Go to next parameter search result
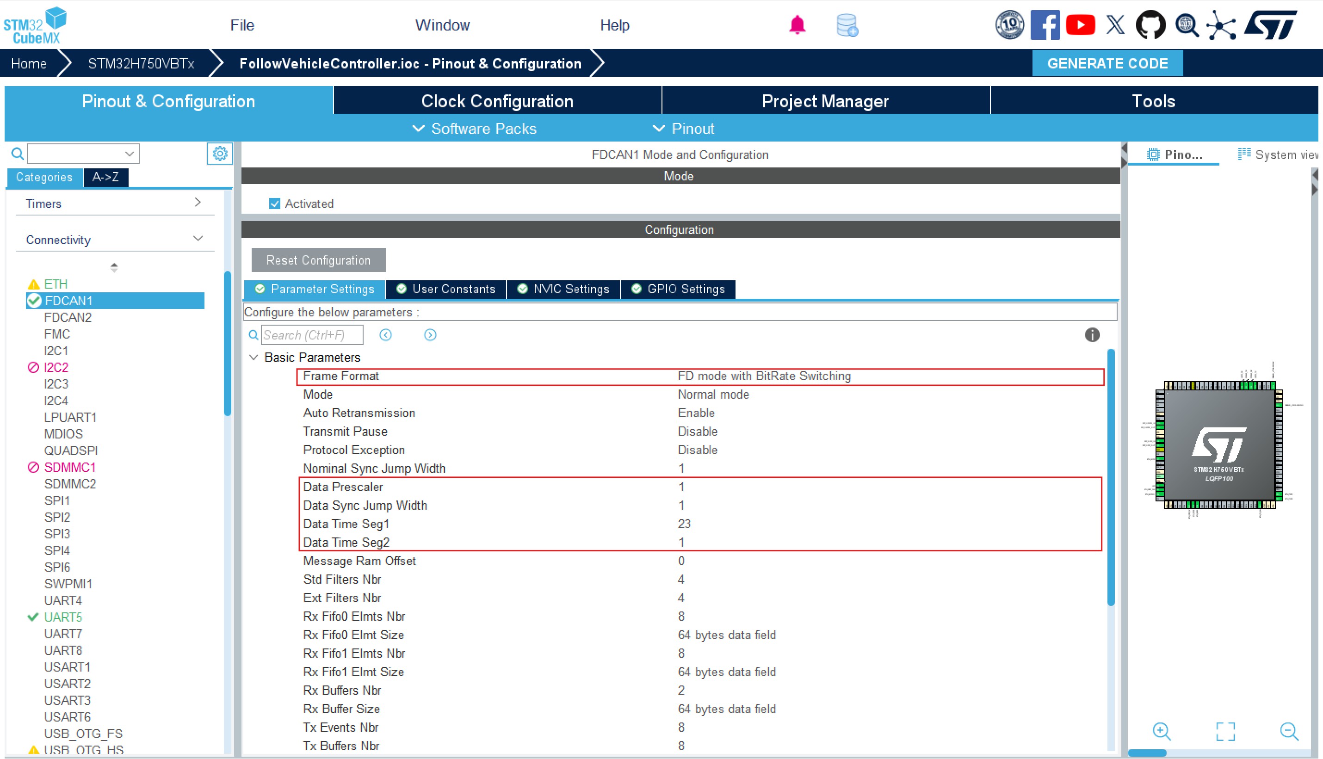1323x759 pixels. 430,335
